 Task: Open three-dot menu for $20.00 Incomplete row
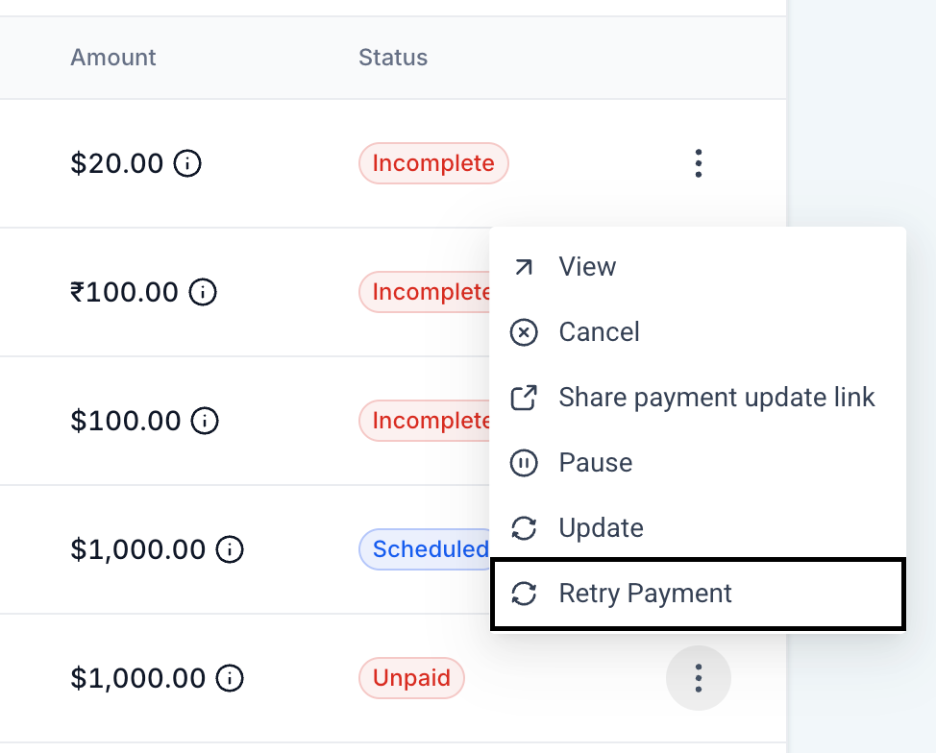699,163
